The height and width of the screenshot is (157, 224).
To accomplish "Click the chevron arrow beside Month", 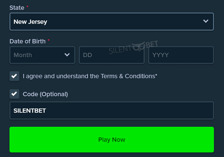I will [x=67, y=55].
